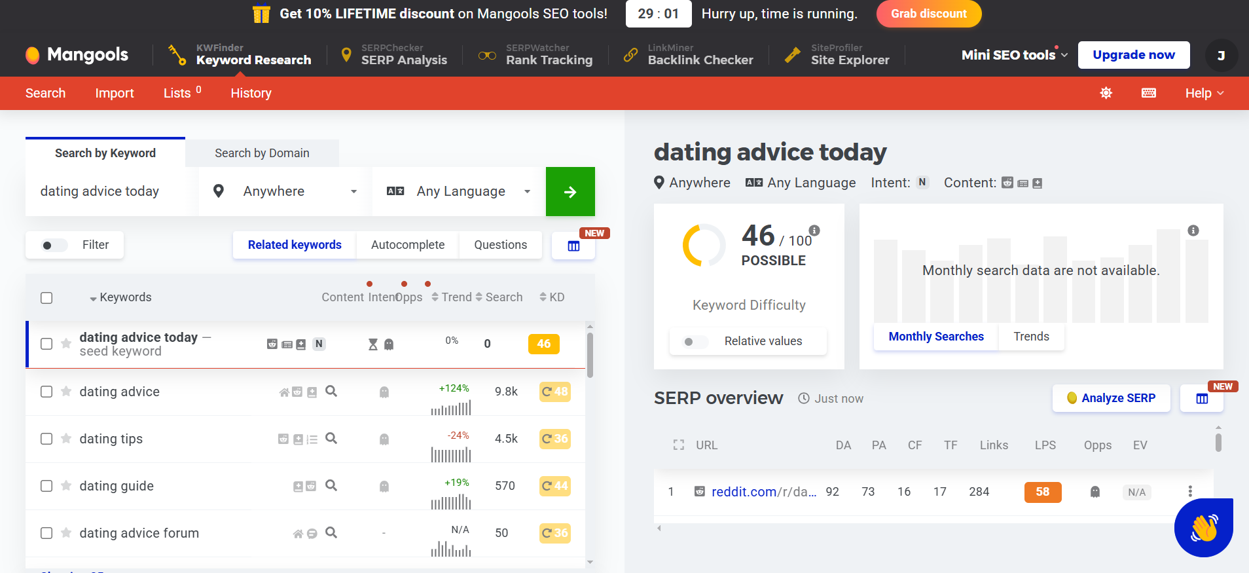Open three-dot menu for reddit.com result
This screenshot has width=1249, height=573.
[x=1190, y=491]
